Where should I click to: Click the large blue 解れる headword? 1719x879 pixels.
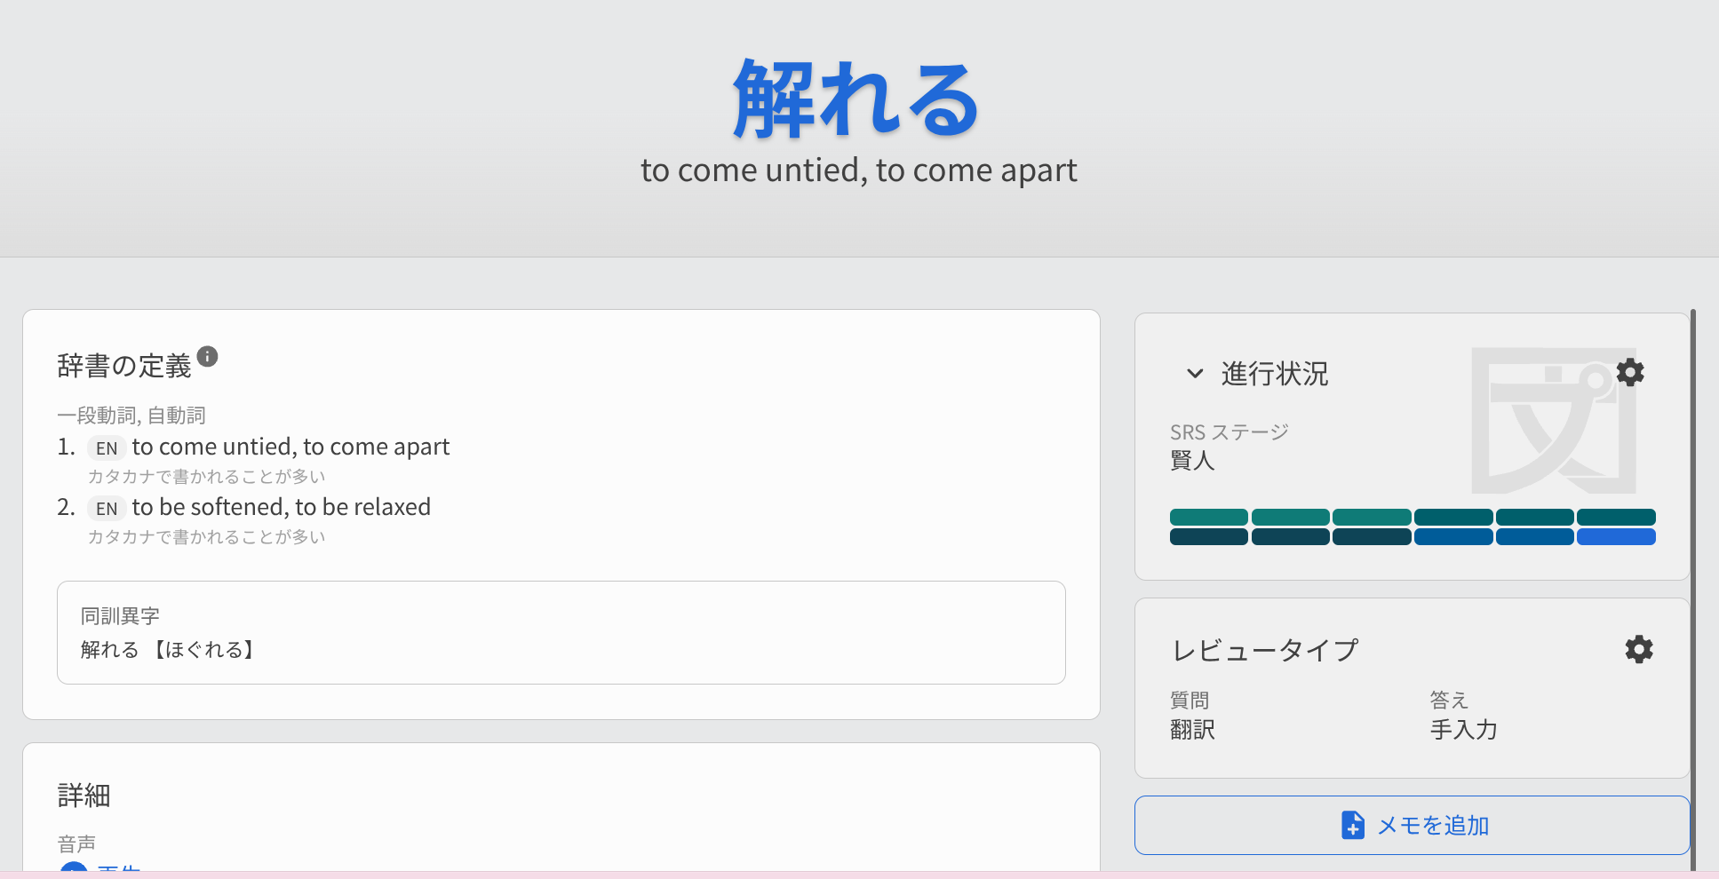[x=856, y=99]
